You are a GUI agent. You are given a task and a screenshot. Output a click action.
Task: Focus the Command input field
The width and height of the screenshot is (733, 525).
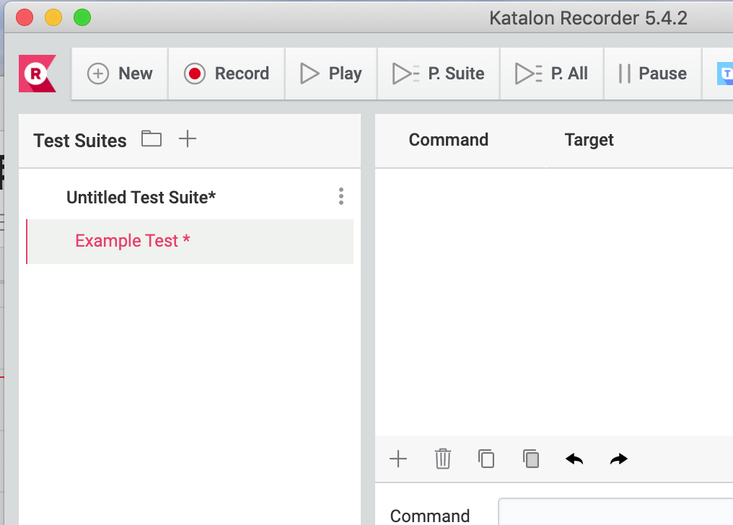point(615,512)
